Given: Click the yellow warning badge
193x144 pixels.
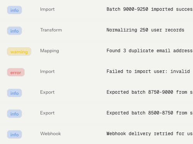Looking at the screenshot, I should [19, 51].
